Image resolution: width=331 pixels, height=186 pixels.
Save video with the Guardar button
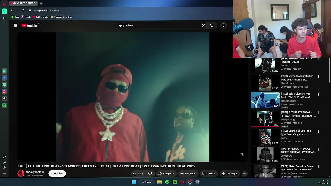(209, 174)
